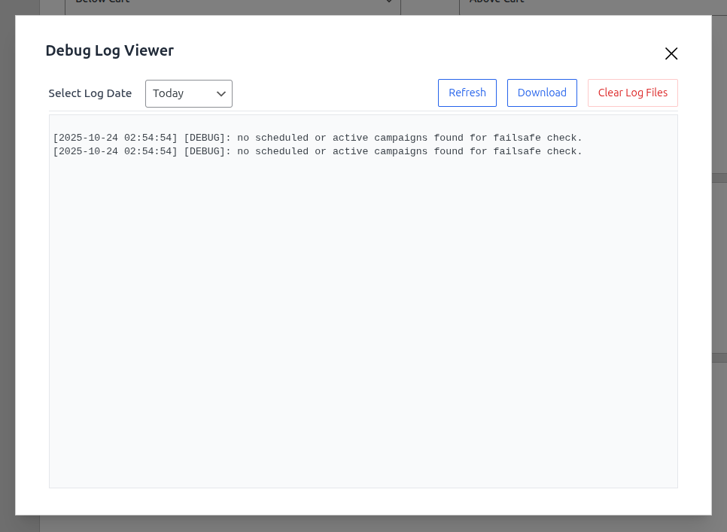Click the Select Log Date label

tap(90, 93)
